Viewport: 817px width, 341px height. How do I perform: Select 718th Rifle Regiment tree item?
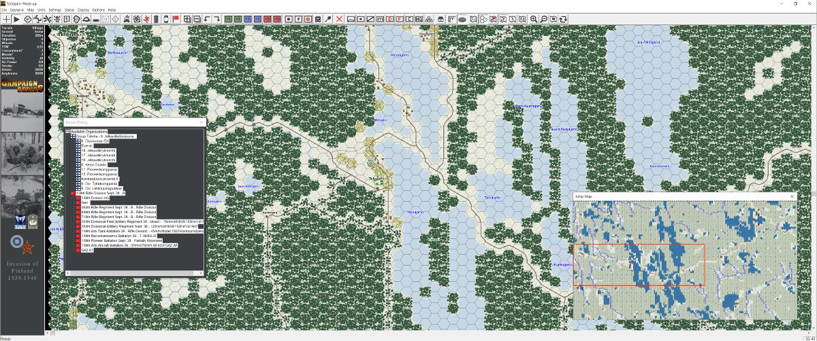pos(119,217)
